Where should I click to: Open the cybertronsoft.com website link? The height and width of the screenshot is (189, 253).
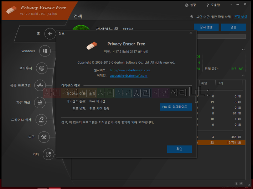(x=130, y=70)
